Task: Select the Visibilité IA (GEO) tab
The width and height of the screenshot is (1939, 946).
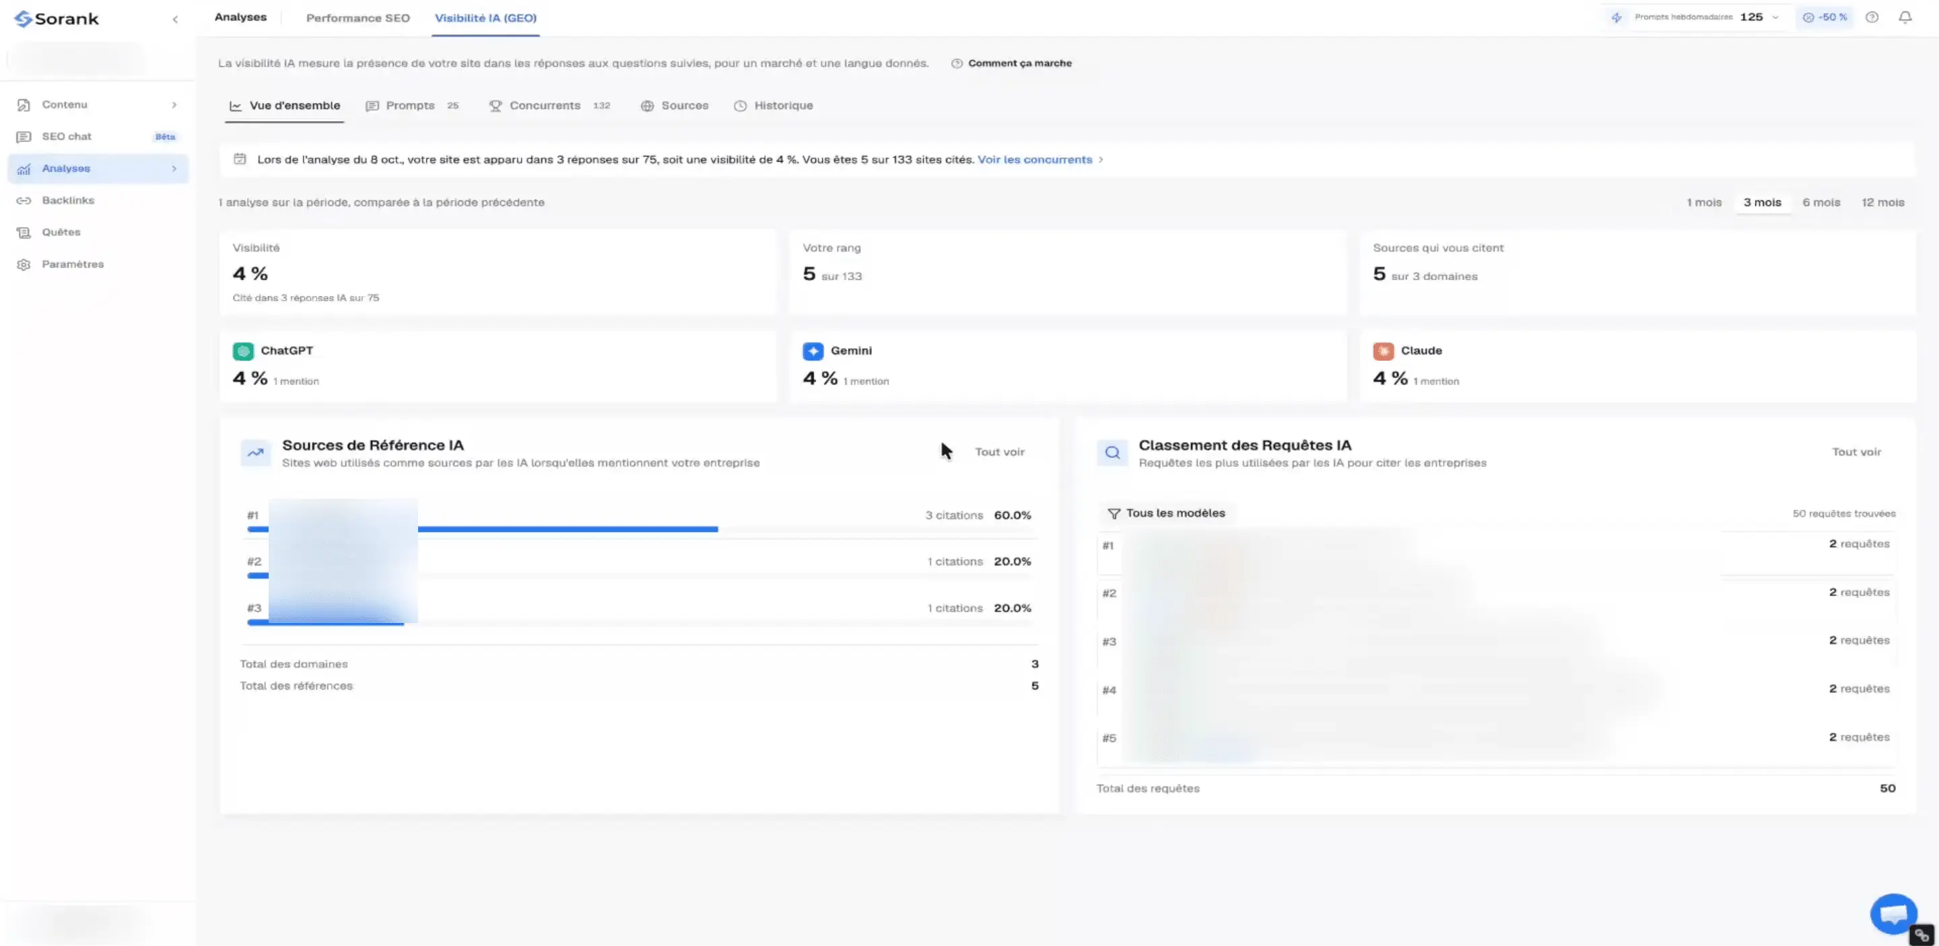Action: tap(485, 18)
